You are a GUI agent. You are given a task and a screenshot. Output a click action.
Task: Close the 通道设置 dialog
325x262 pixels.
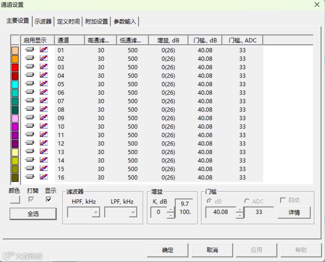click(317, 5)
